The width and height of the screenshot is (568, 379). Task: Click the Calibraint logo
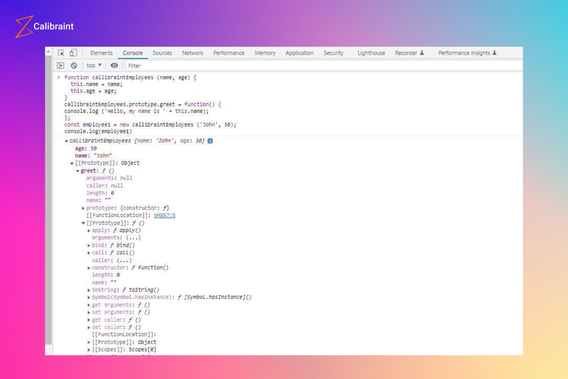(44, 26)
